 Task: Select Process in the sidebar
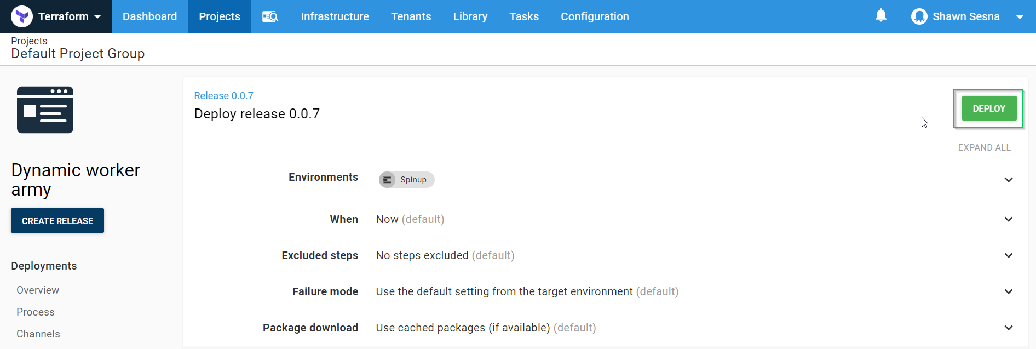[36, 312]
